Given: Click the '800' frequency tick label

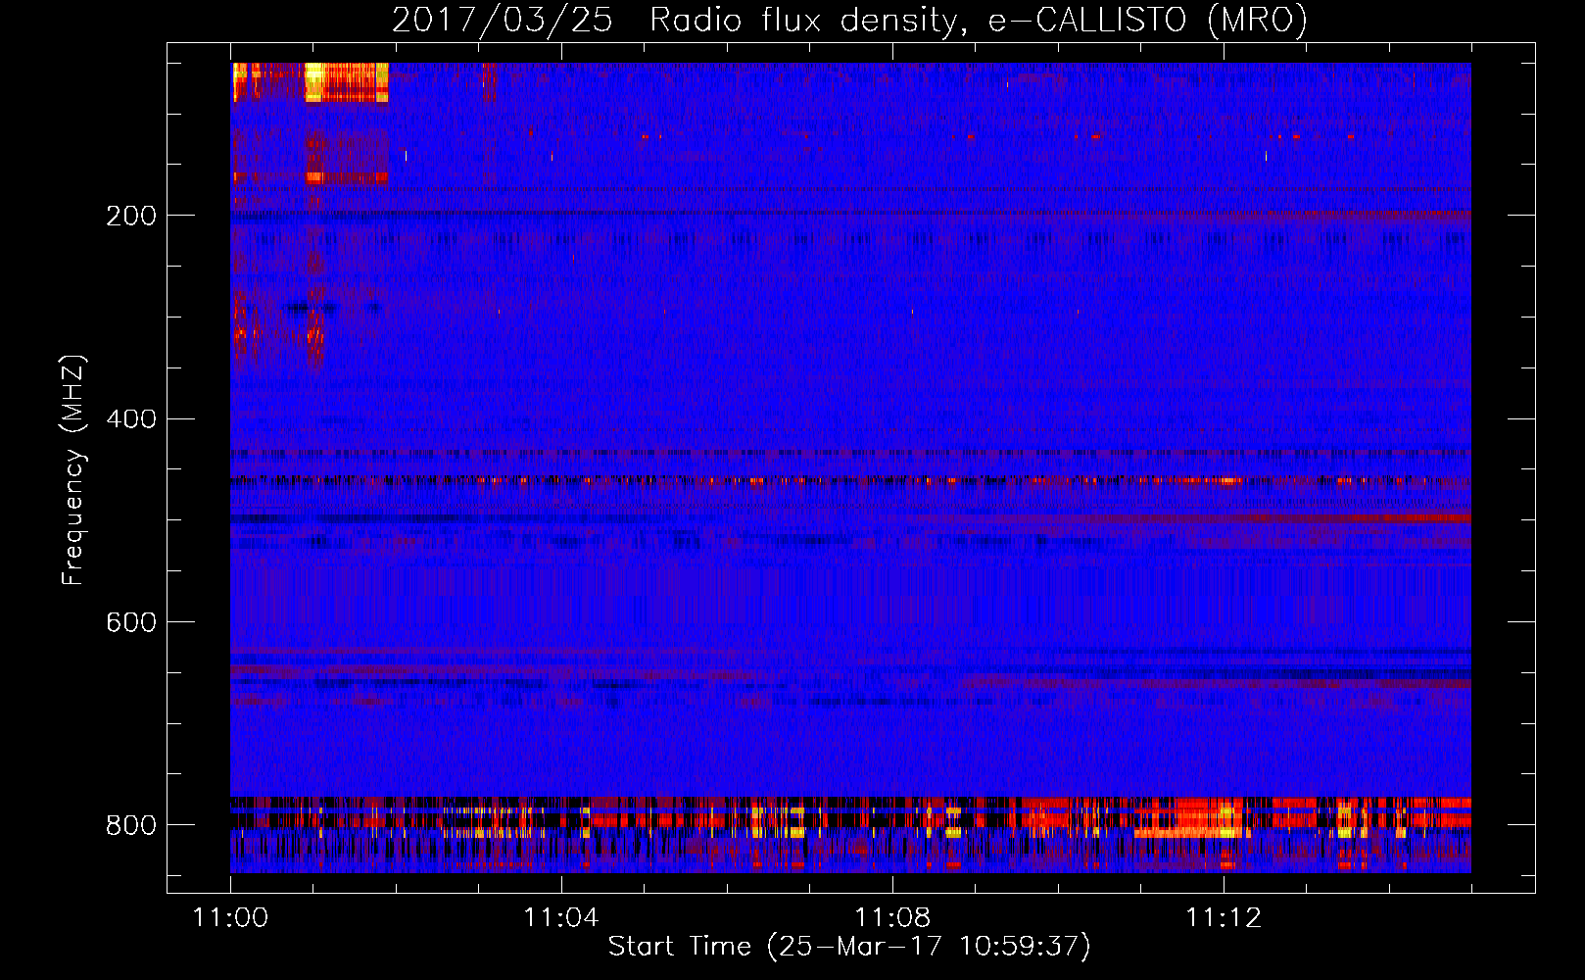Looking at the screenshot, I should point(131,825).
